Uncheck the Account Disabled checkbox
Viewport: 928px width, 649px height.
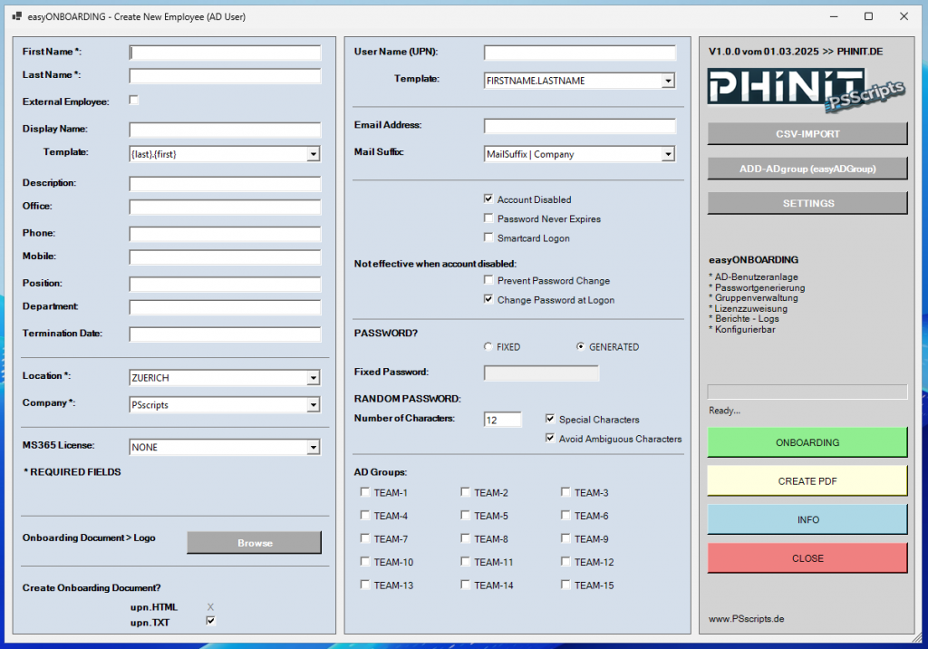pos(488,199)
